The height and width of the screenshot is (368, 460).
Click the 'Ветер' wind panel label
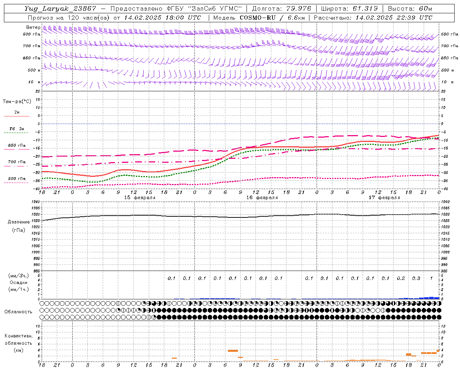point(33,27)
